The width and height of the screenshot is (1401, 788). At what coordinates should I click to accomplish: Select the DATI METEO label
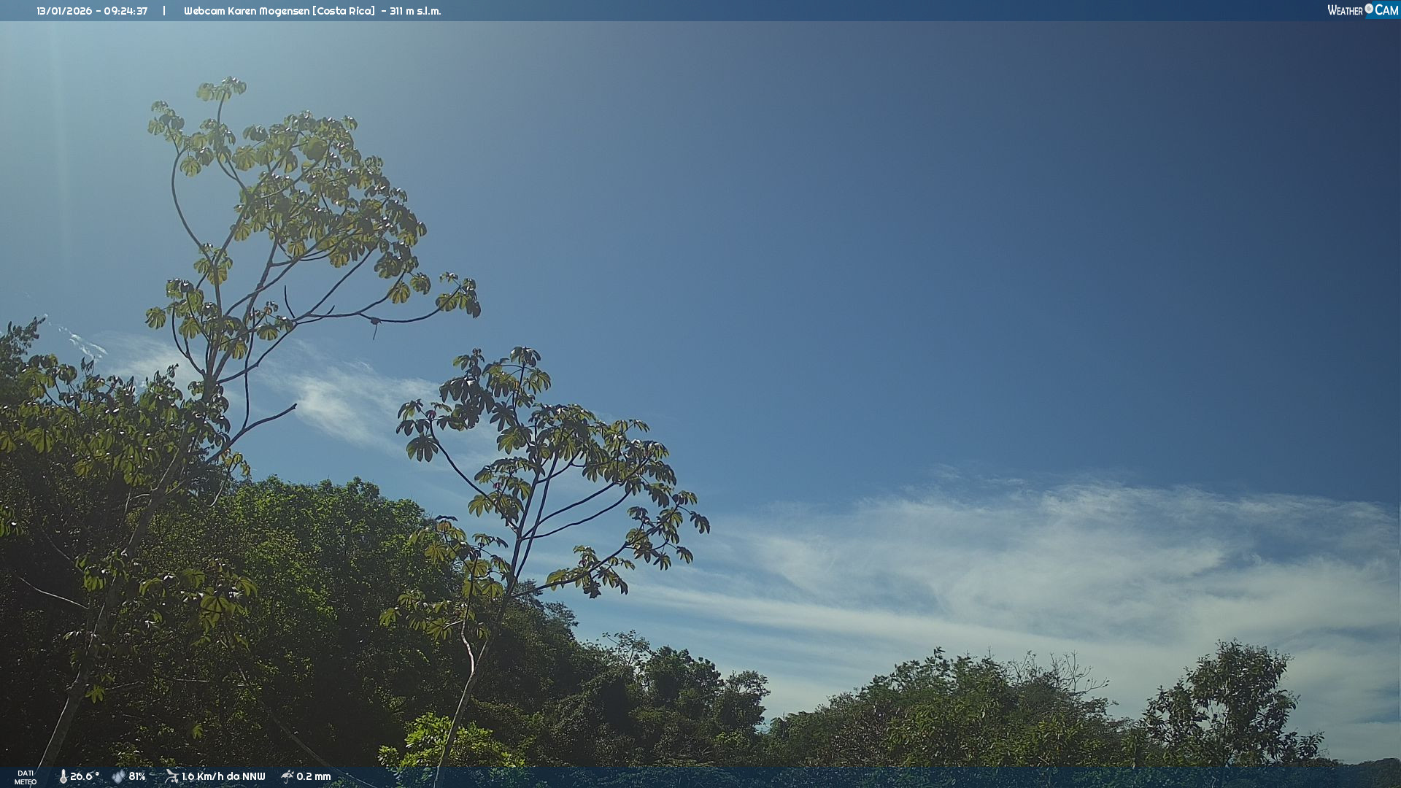click(26, 777)
